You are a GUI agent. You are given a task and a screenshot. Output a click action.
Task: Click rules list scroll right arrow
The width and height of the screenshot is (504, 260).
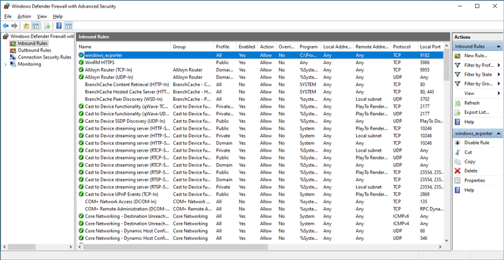click(x=440, y=247)
